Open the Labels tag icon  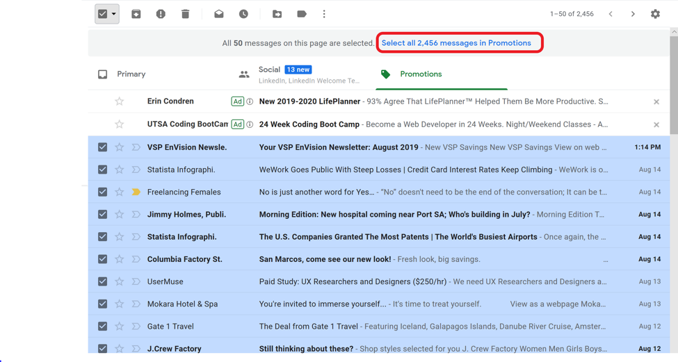[x=301, y=14]
